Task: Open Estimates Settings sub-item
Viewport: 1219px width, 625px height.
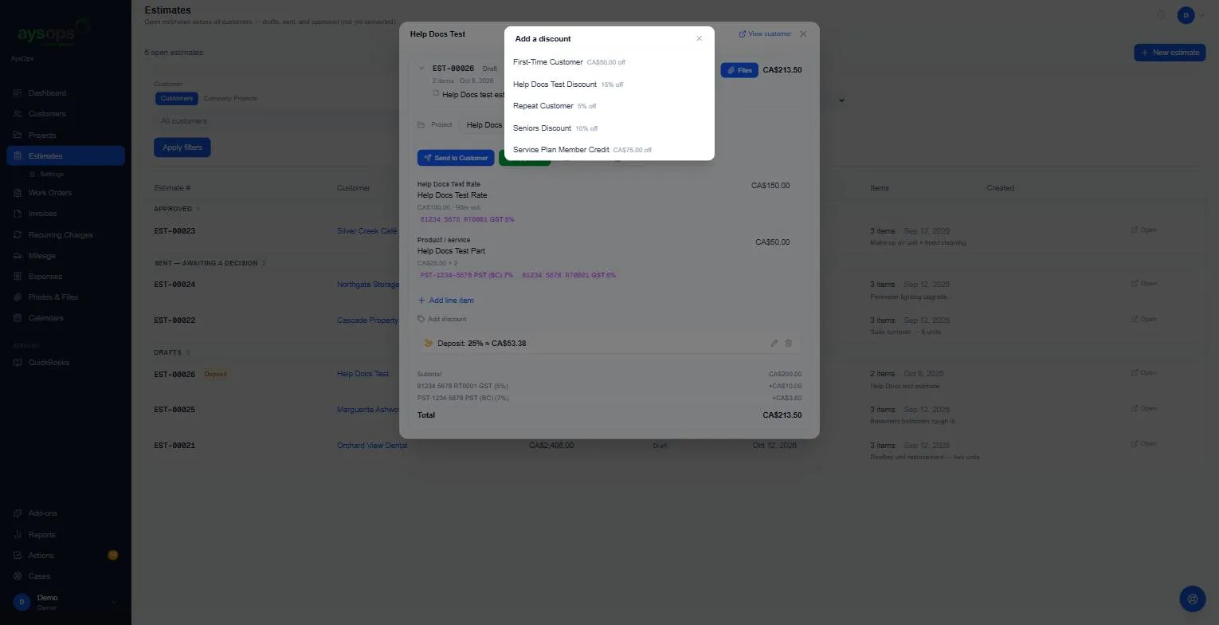Action: (52, 174)
